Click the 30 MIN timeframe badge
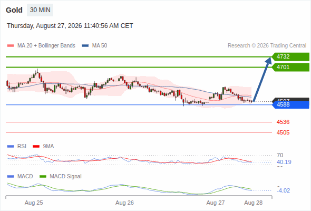The height and width of the screenshot is (211, 311). coord(40,10)
